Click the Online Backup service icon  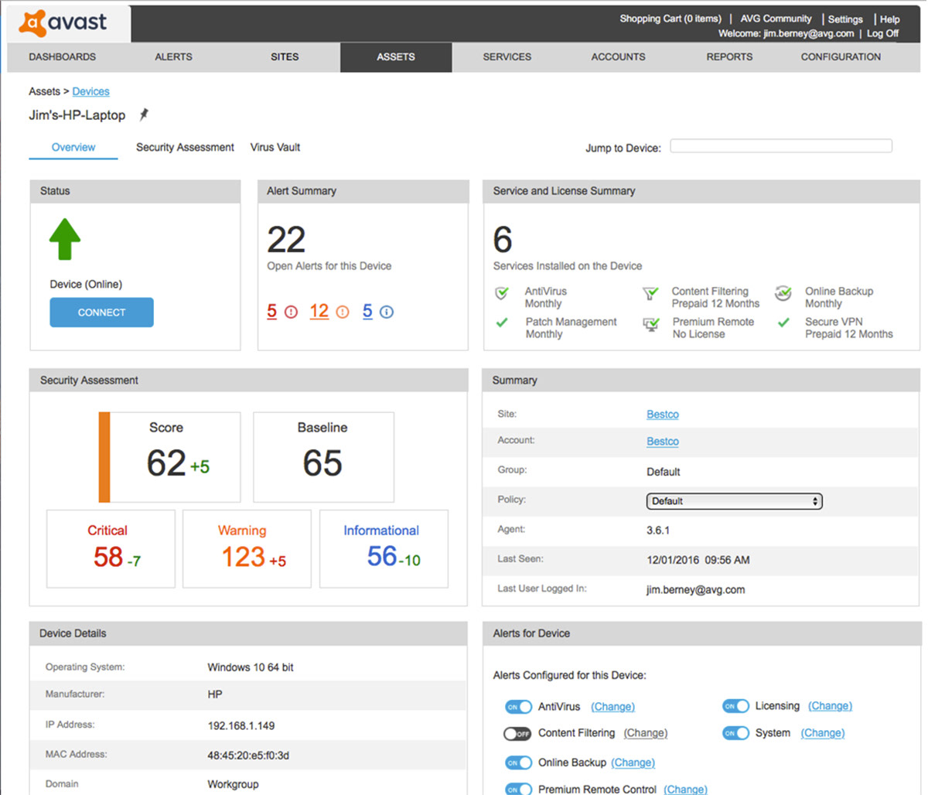[x=783, y=293]
